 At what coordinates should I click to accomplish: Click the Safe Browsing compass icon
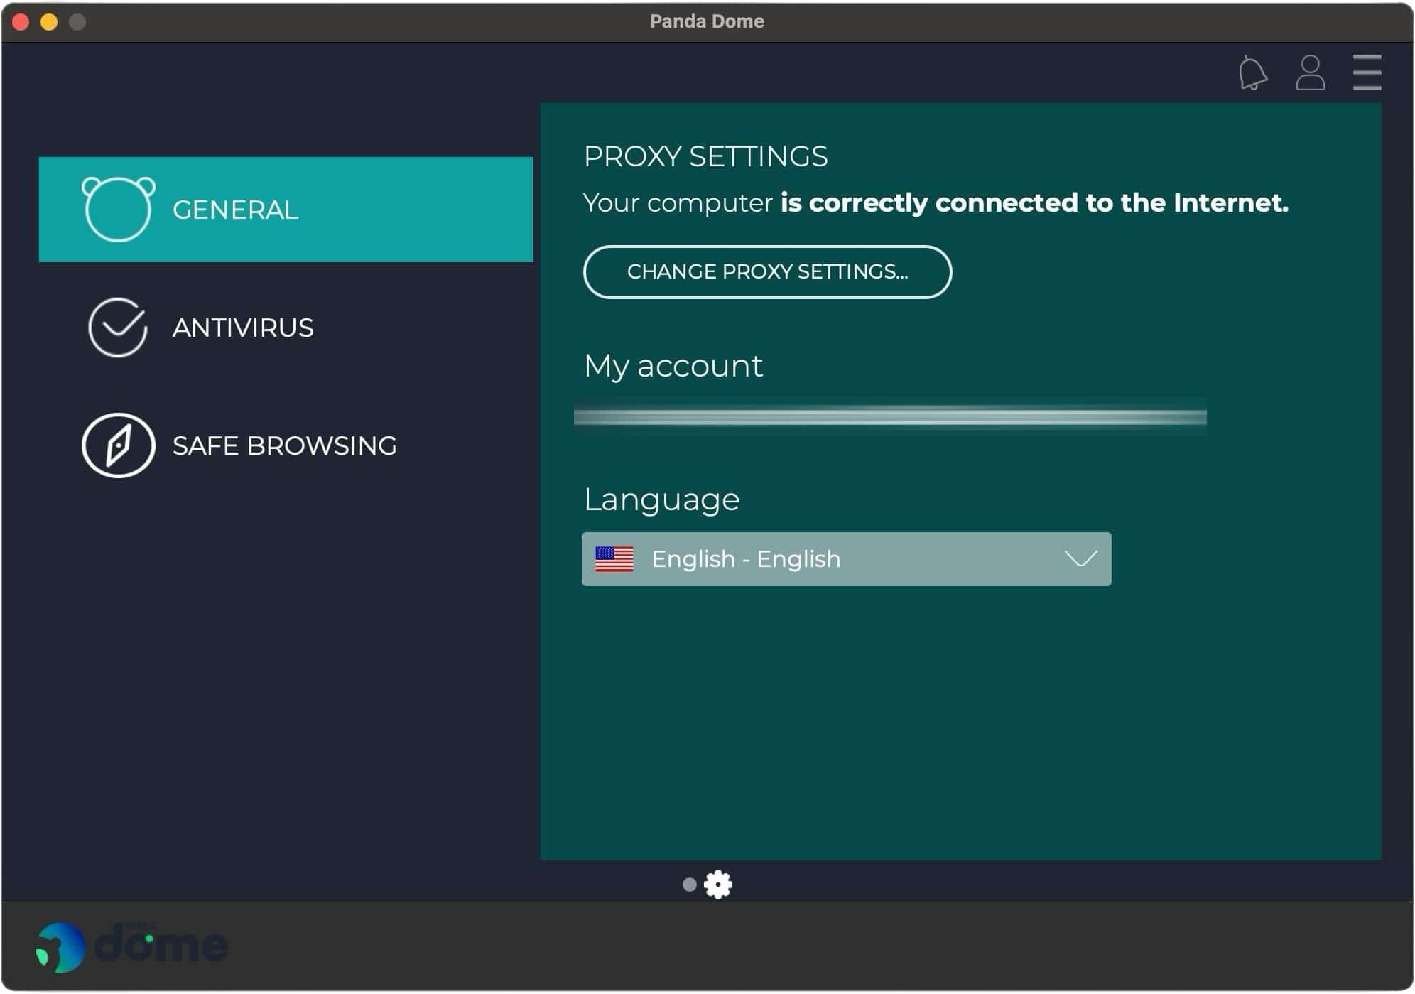[x=118, y=445]
